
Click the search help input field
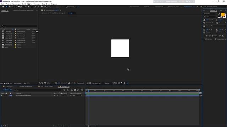coord(215,7)
